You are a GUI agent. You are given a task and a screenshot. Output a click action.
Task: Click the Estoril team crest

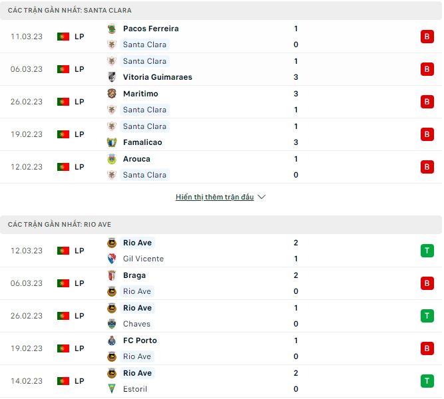112,389
